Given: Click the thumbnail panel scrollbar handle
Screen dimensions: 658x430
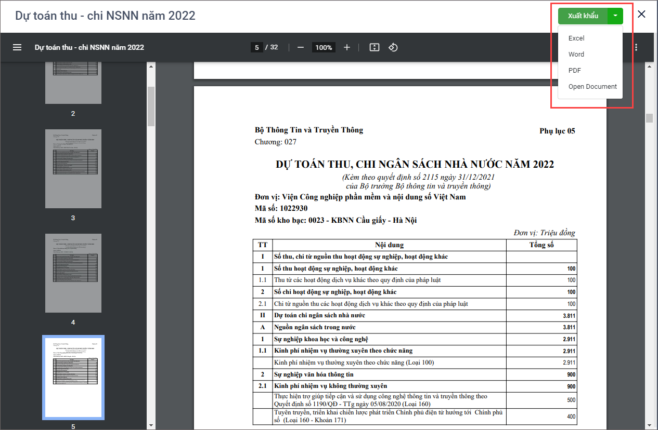Looking at the screenshot, I should tap(151, 106).
